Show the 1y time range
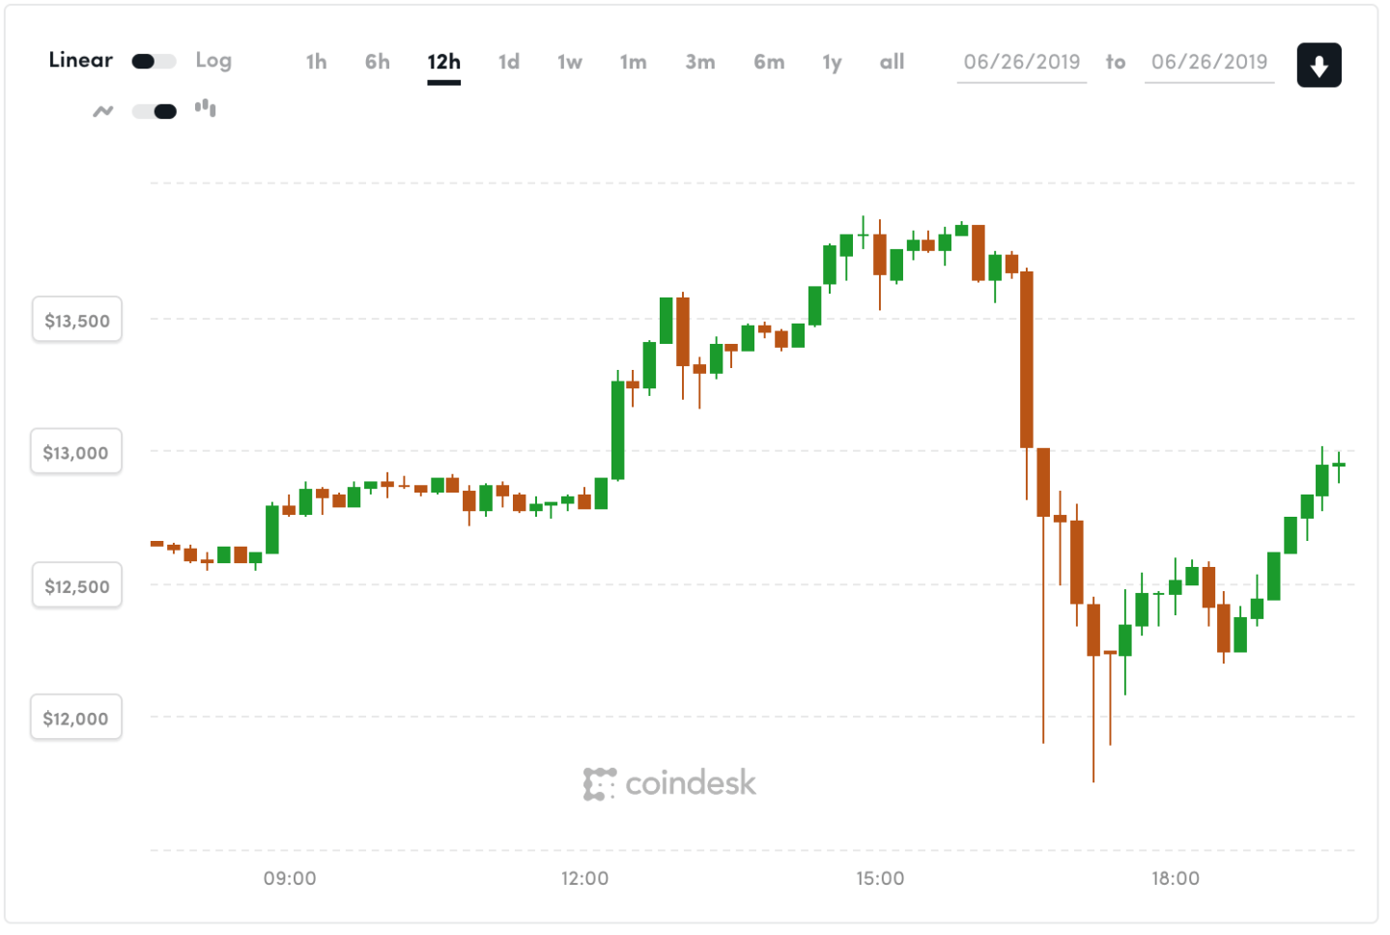The height and width of the screenshot is (935, 1390). 832,63
